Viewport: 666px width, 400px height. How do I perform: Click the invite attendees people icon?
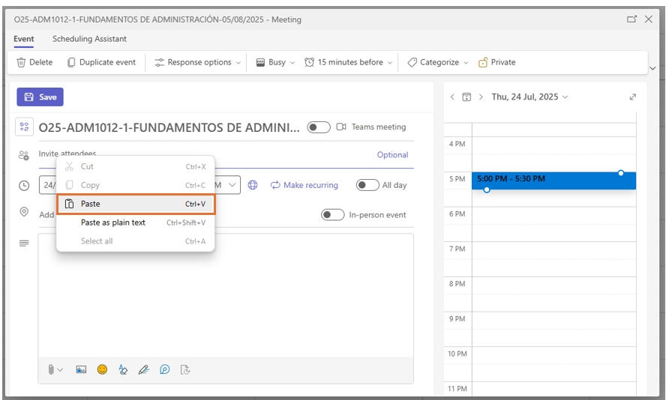(x=24, y=155)
